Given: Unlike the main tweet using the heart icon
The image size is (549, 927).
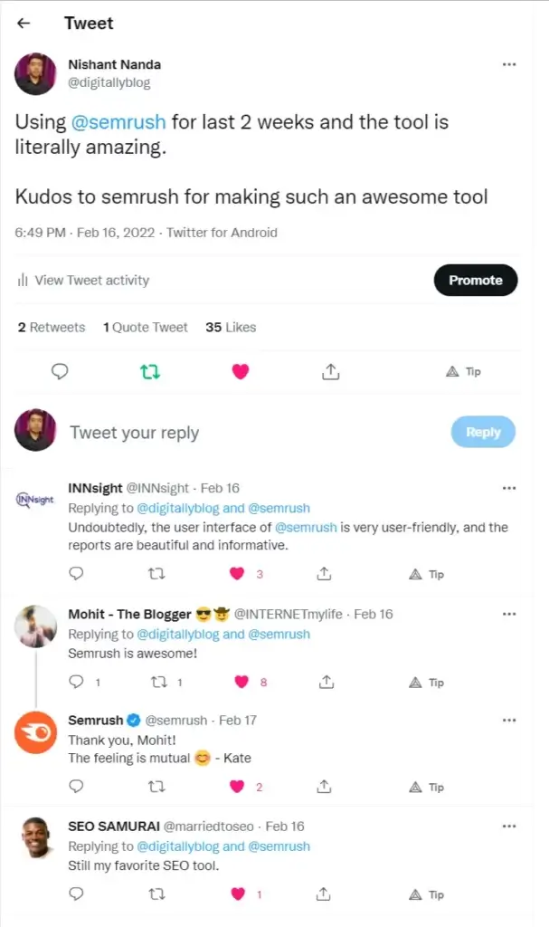Looking at the screenshot, I should [x=241, y=371].
